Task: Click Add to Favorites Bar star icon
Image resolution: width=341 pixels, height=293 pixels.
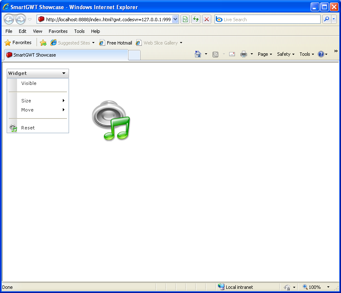Action: click(x=43, y=43)
